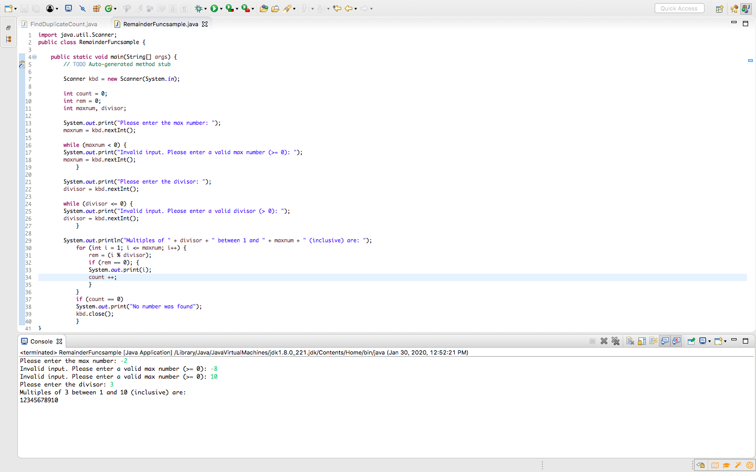Open the Java perspective icon at top right
Image resolution: width=756 pixels, height=472 pixels.
[x=746, y=8]
